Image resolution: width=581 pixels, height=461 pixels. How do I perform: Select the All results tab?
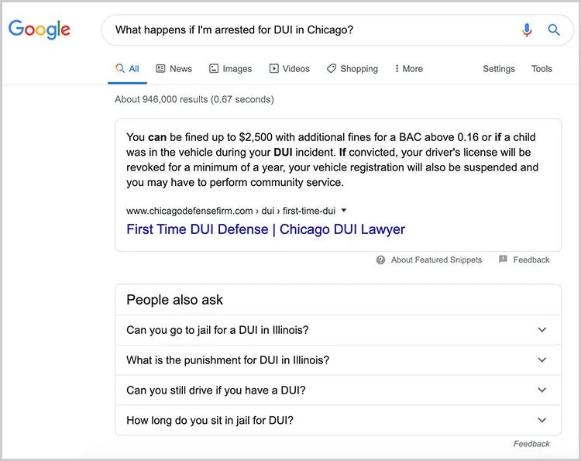click(127, 68)
